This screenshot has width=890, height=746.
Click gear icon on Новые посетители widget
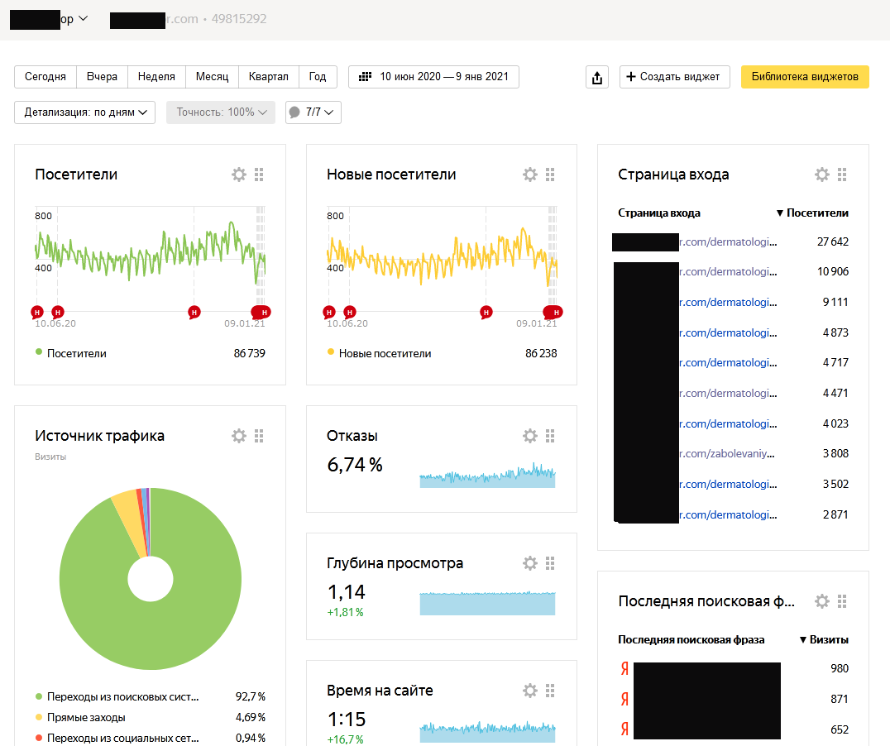pos(530,175)
